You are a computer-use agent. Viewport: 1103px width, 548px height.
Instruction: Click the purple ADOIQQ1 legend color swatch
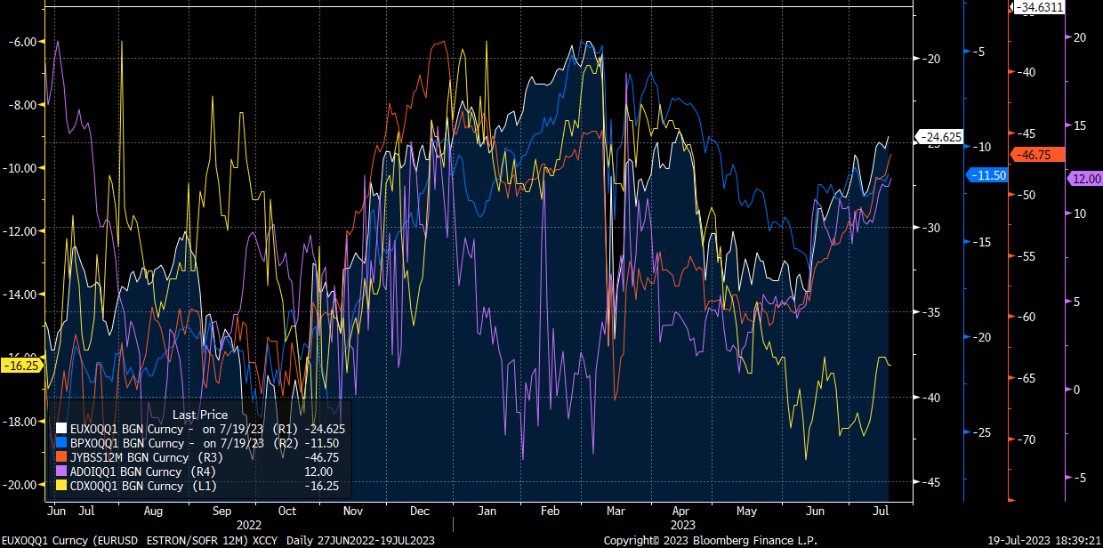click(x=60, y=471)
